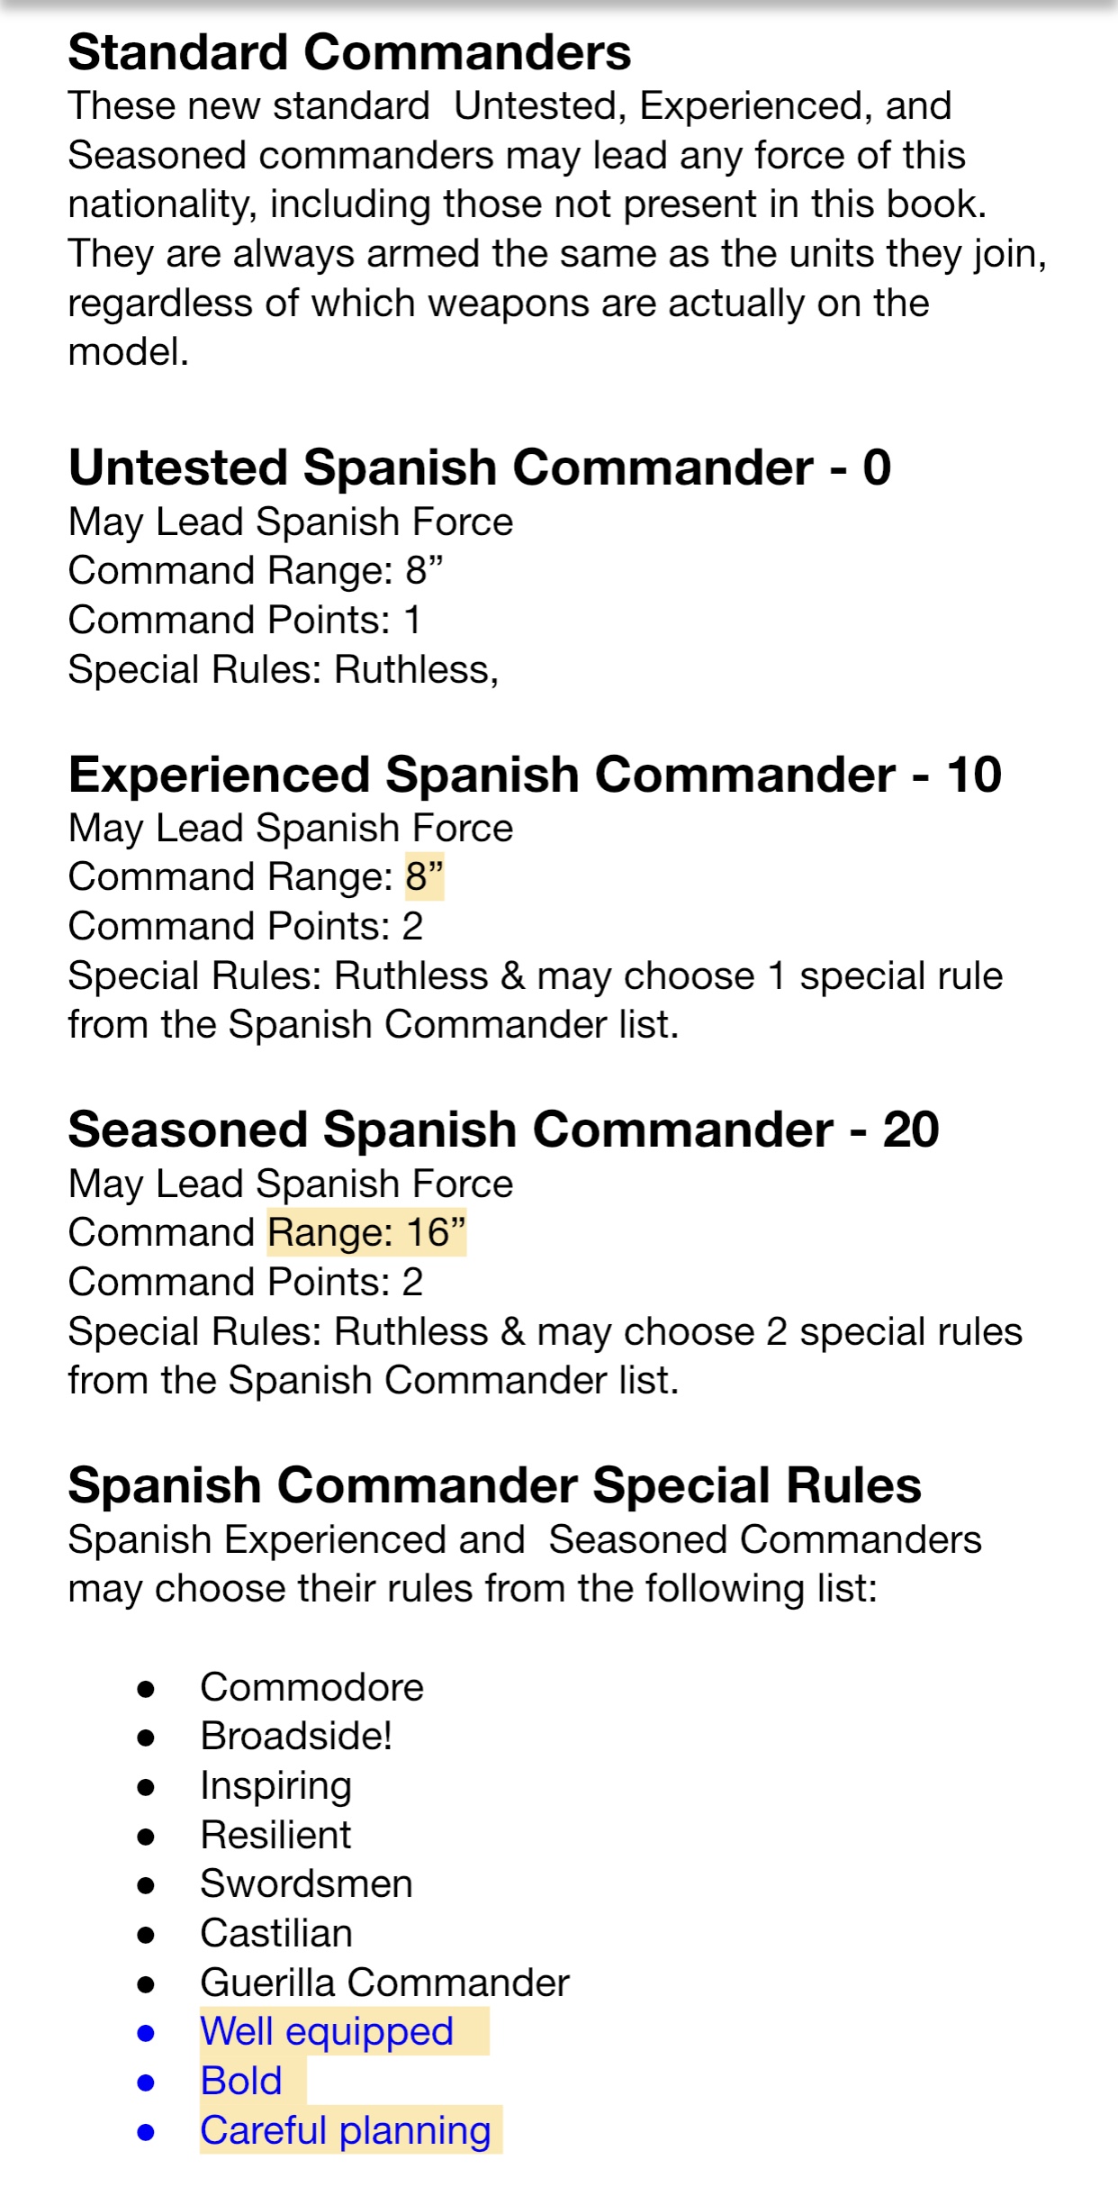Screen dimensions: 1118x2196
Task: Click the "Experienced Spanish Commander - 10" heading
Action: point(535,775)
